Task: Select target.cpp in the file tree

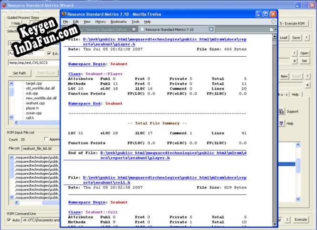Action: [x=34, y=83]
